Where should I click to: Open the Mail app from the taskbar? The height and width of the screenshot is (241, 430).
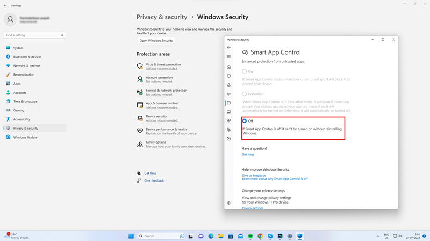coord(240,236)
